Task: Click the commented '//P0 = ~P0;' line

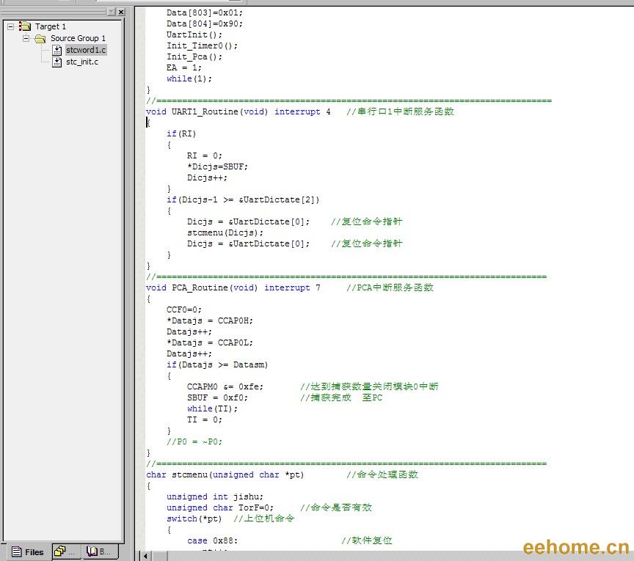Action: coord(194,441)
